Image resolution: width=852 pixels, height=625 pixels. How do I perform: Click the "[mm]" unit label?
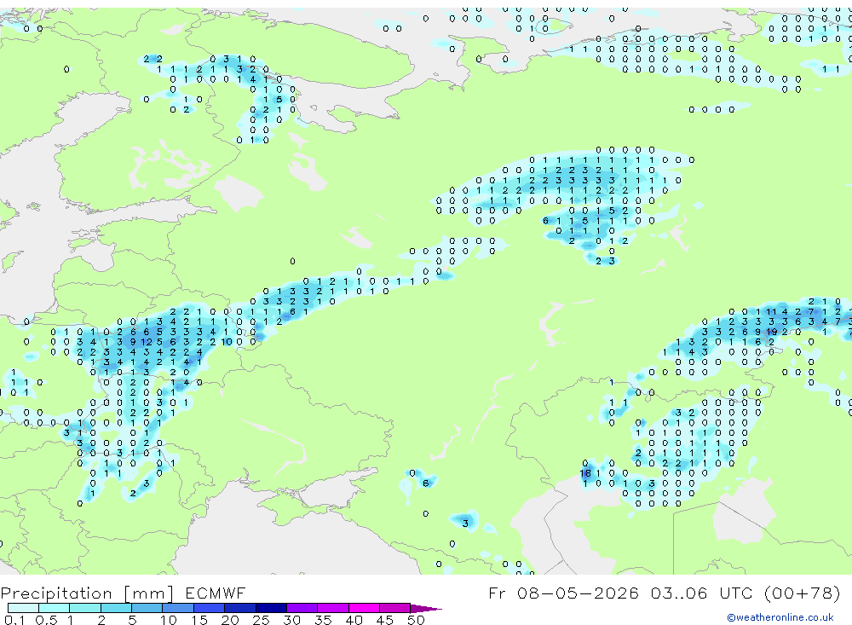[x=148, y=593]
